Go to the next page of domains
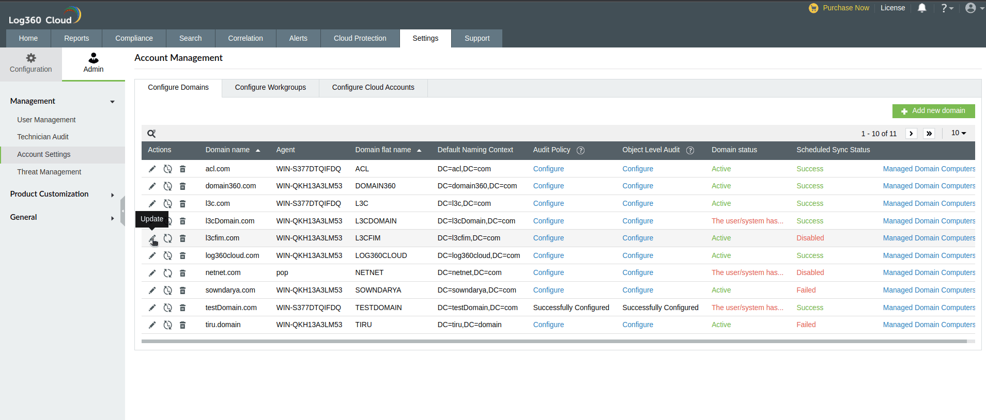This screenshot has height=420, width=986. point(911,134)
